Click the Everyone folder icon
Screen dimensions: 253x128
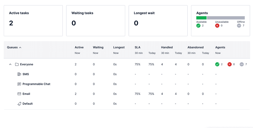coord(17,64)
